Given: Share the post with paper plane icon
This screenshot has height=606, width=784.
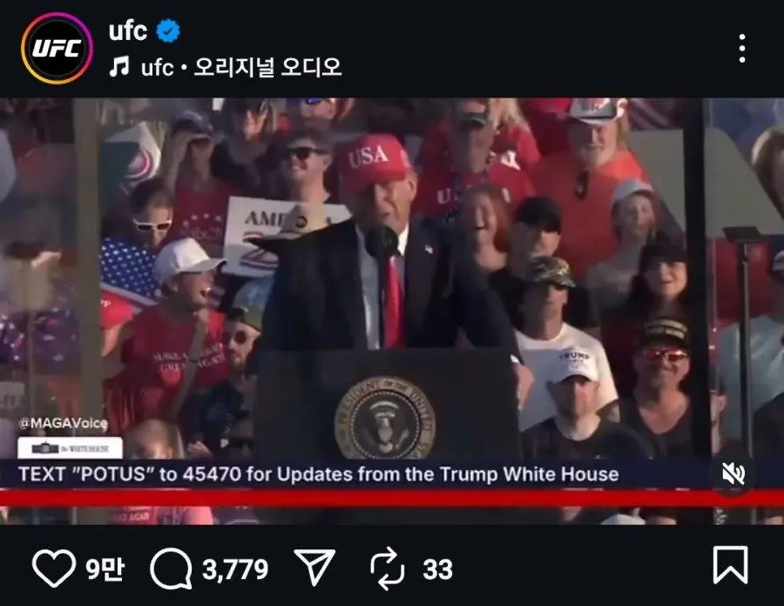Looking at the screenshot, I should point(314,567).
